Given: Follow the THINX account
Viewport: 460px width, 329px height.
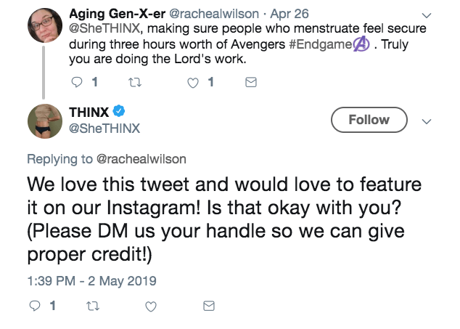Looking at the screenshot, I should (369, 120).
